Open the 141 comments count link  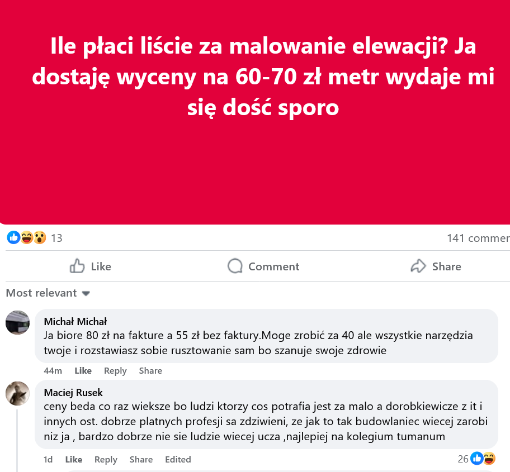(x=478, y=239)
